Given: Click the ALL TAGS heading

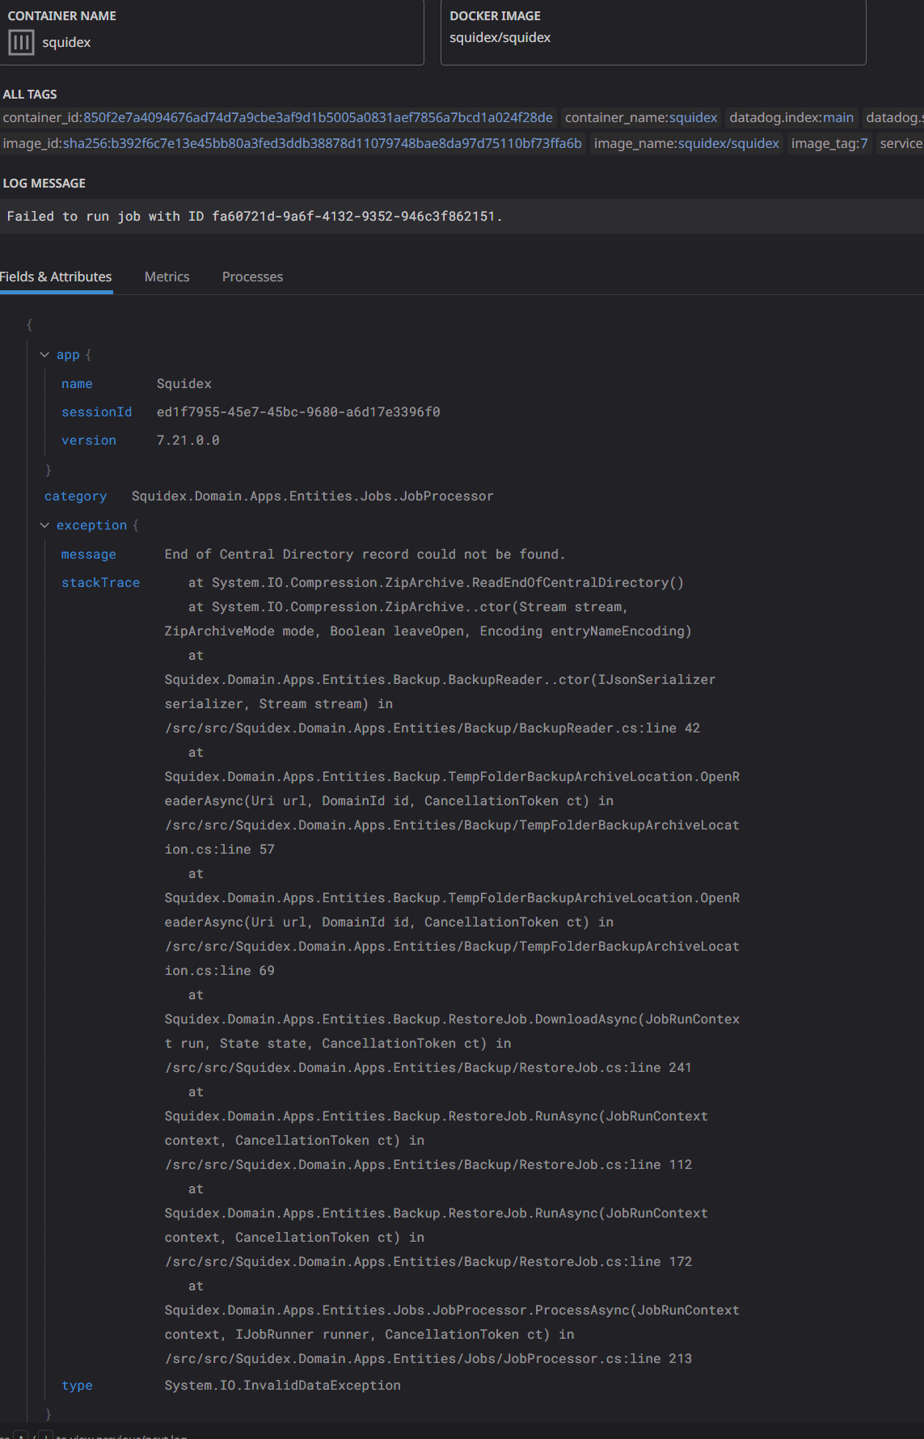Looking at the screenshot, I should pyautogui.click(x=30, y=95).
